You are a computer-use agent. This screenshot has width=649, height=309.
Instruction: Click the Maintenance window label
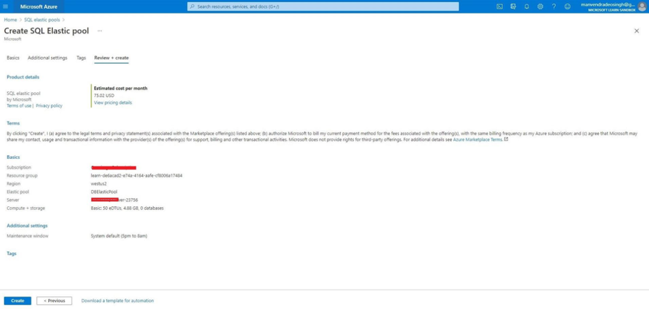click(27, 236)
